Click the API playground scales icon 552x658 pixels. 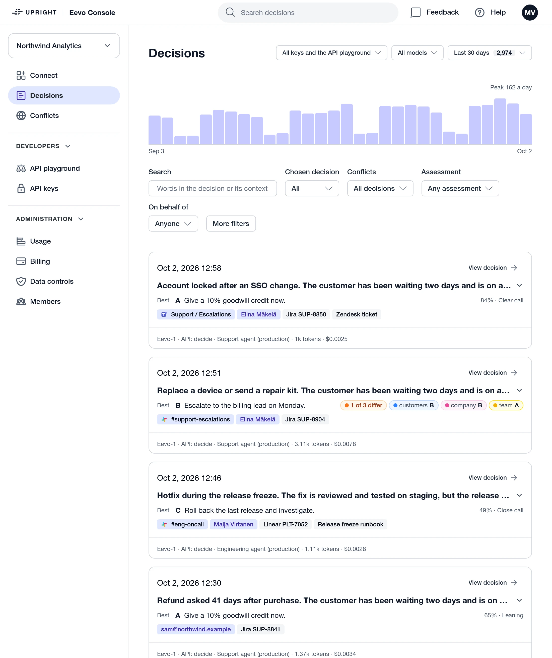[x=21, y=168]
